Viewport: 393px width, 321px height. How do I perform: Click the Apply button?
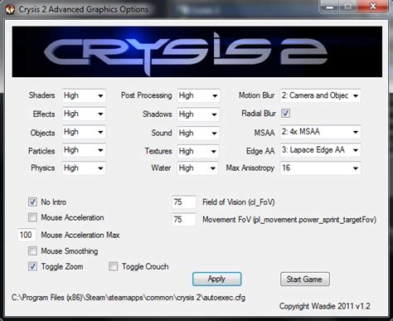point(217,279)
